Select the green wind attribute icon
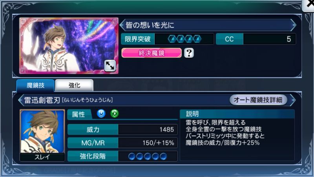The image size is (314, 177). 115,114
